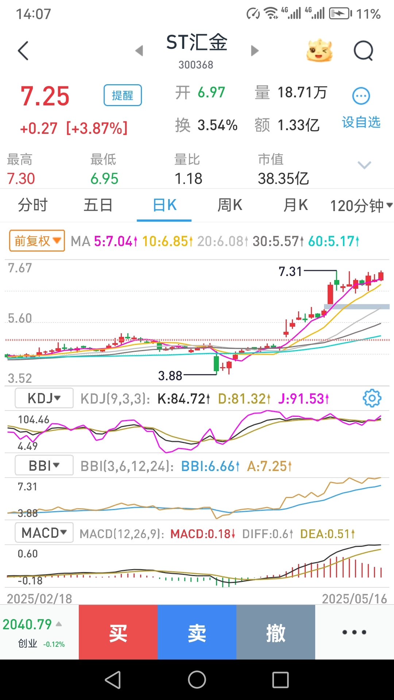Viewport: 394px width, 700px height.
Task: Open the 120分钟 period dropdown
Action: pyautogui.click(x=361, y=206)
